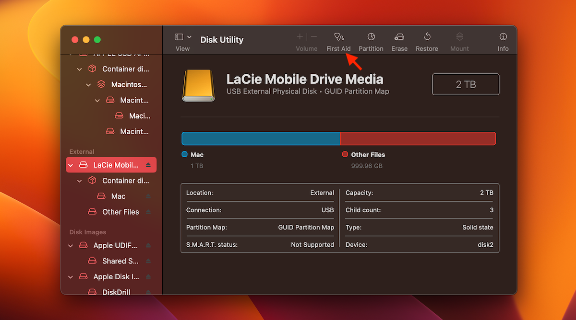This screenshot has height=320, width=576.
Task: Eject the Shared S... volume
Action: click(148, 261)
